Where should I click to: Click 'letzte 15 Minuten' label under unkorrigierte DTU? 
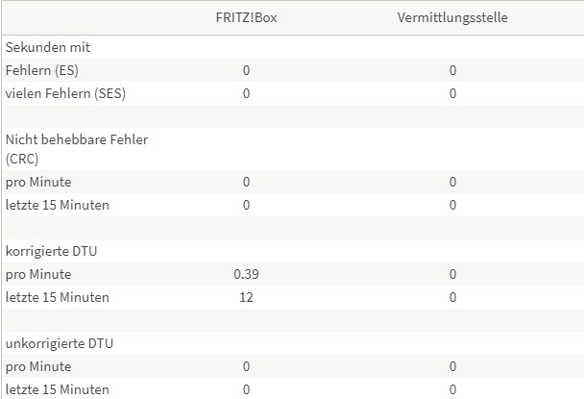click(x=58, y=389)
